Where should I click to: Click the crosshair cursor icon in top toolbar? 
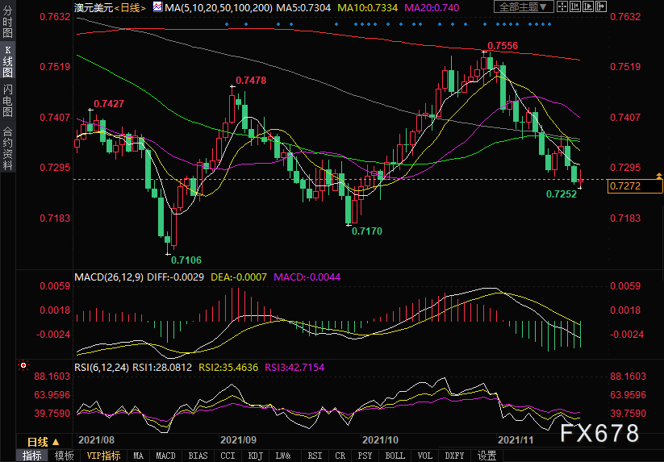tap(562, 6)
